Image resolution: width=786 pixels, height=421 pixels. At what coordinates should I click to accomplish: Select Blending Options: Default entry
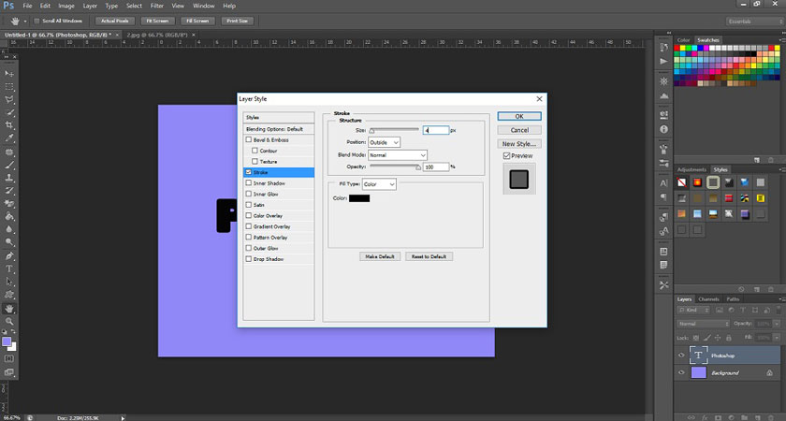pyautogui.click(x=279, y=129)
